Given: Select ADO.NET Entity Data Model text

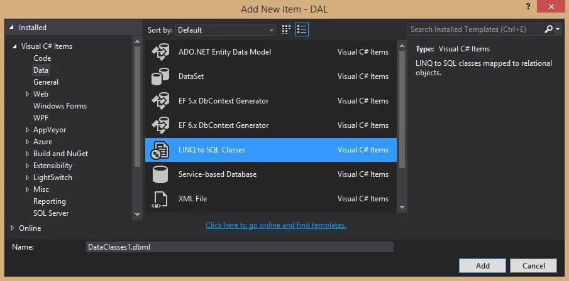Looking at the screenshot, I should tap(224, 52).
